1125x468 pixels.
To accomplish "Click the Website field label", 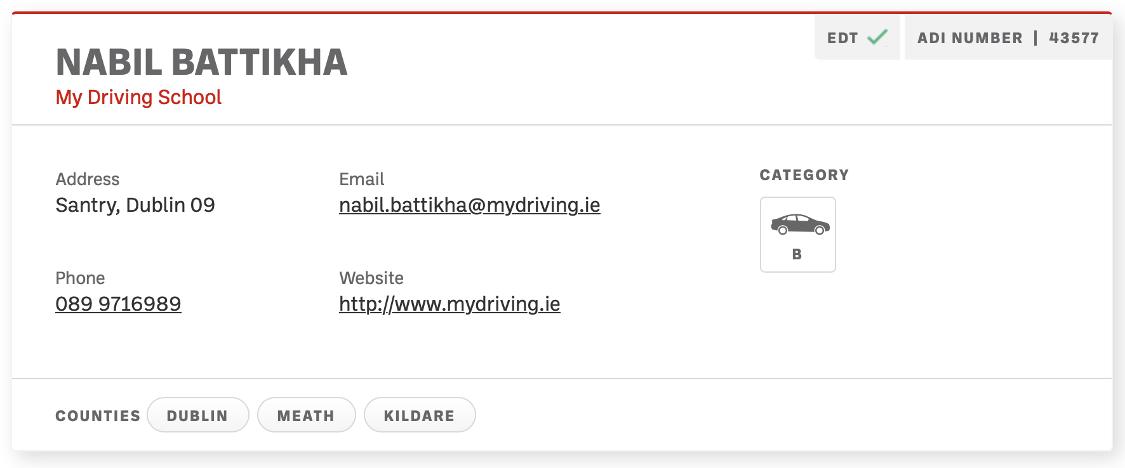I will (371, 278).
